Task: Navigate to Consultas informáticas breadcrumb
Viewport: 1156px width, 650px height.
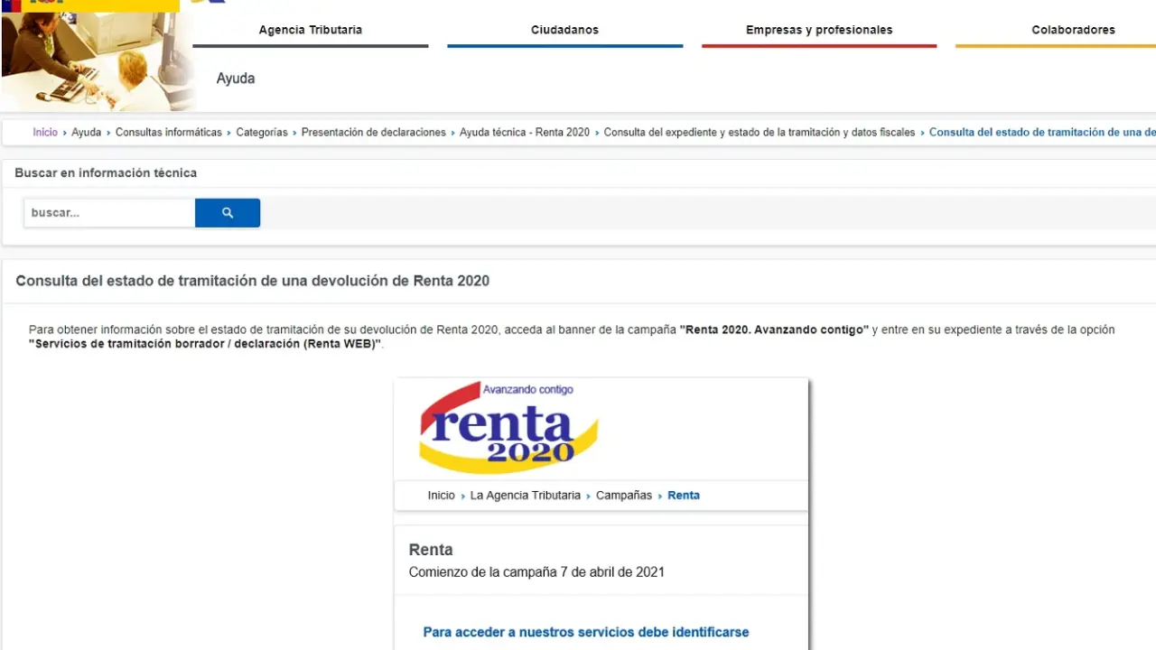Action: tap(168, 133)
